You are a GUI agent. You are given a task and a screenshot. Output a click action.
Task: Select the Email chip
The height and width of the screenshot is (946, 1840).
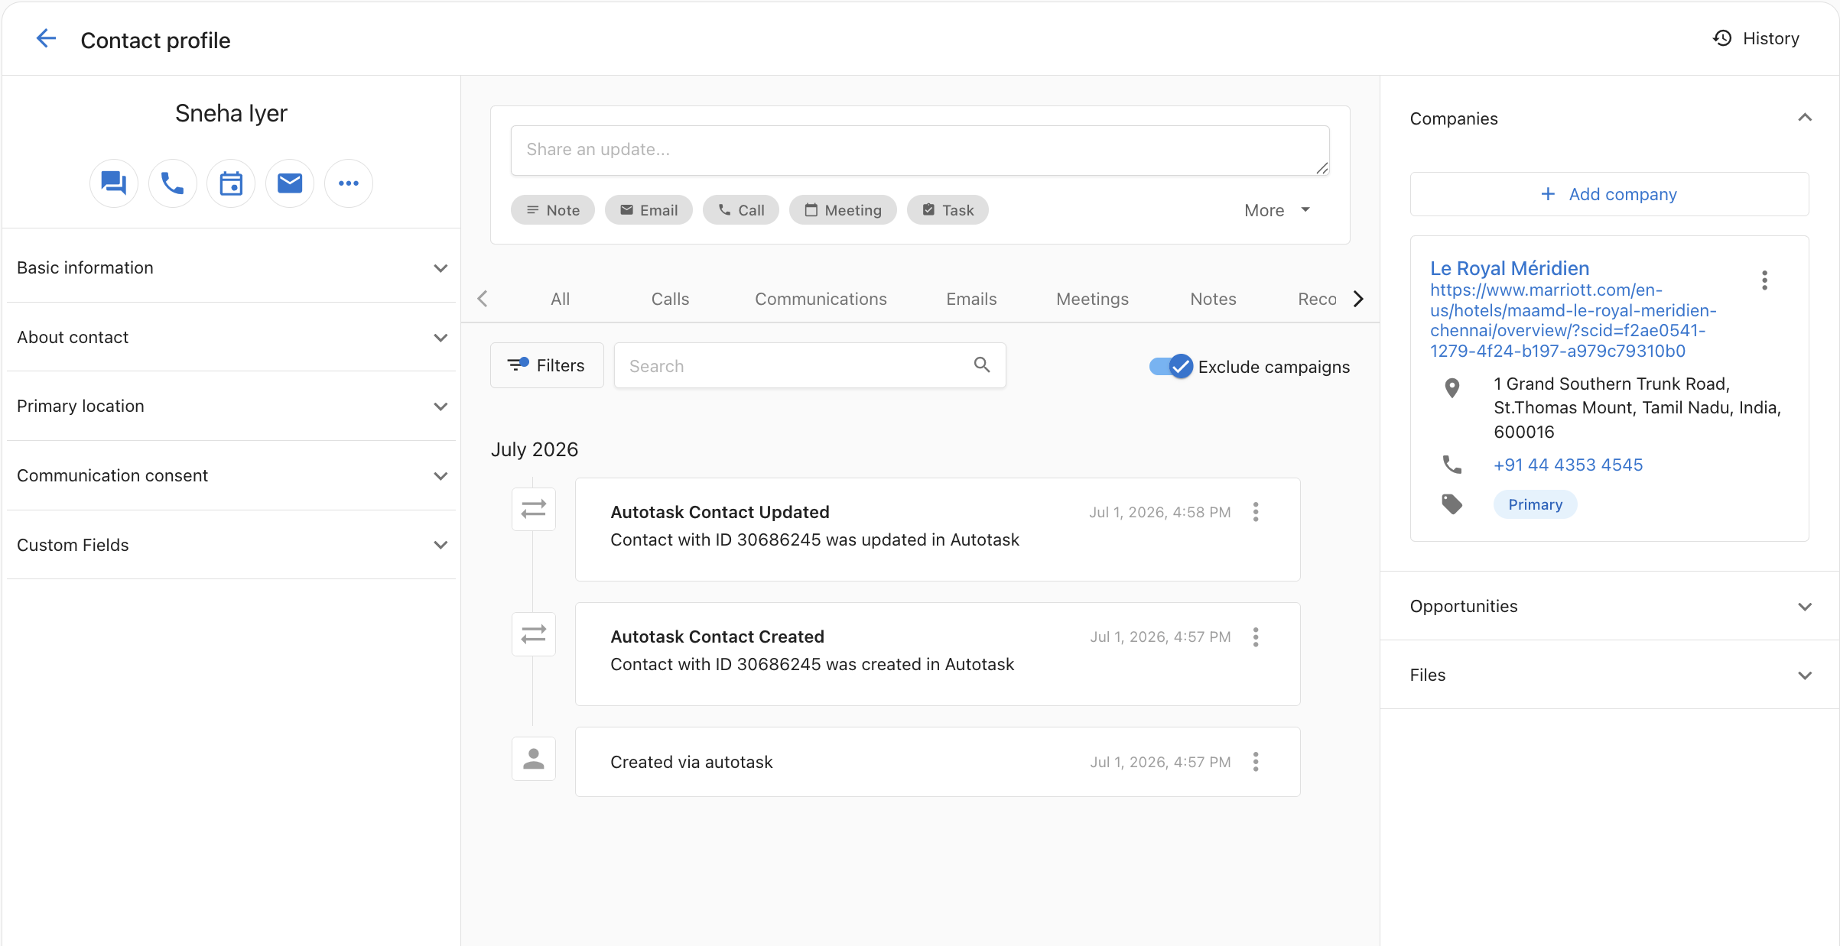point(649,210)
